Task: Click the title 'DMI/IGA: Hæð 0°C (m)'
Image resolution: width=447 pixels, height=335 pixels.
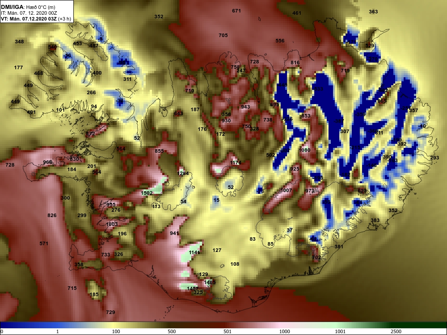Action: (28, 7)
